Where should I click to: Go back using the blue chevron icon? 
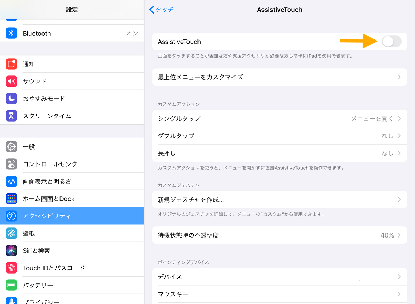(151, 10)
